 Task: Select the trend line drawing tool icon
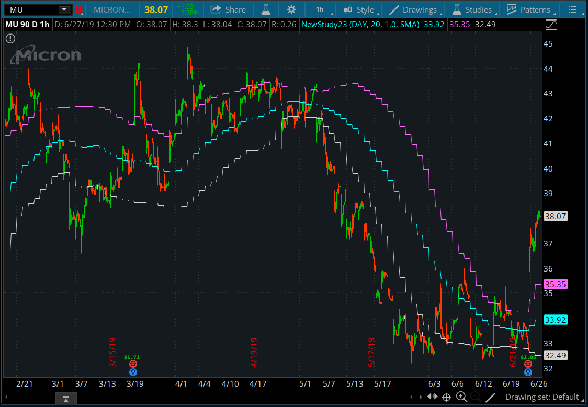[x=490, y=397]
